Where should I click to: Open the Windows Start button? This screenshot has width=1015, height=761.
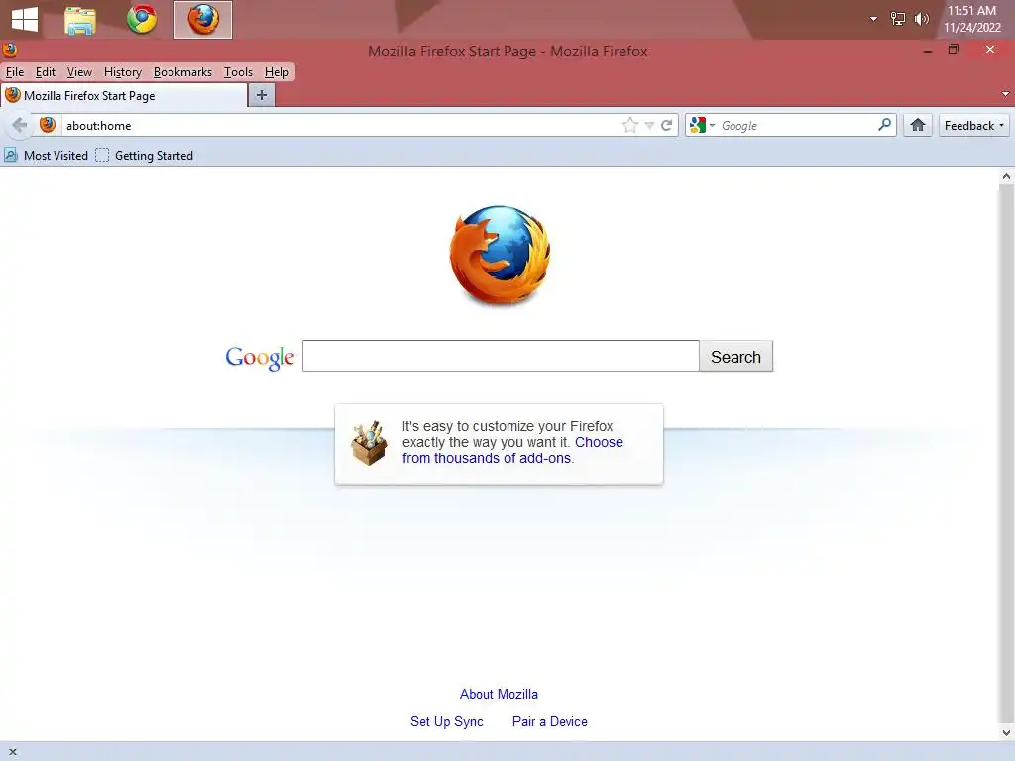tap(25, 19)
